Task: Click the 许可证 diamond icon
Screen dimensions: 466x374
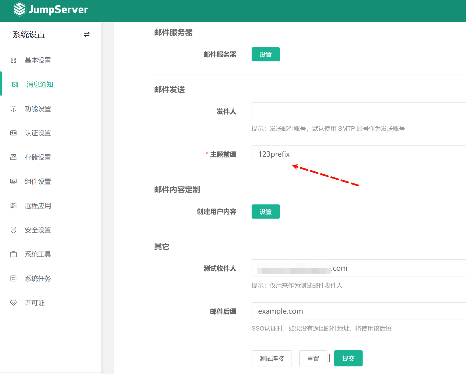Action: (13, 303)
